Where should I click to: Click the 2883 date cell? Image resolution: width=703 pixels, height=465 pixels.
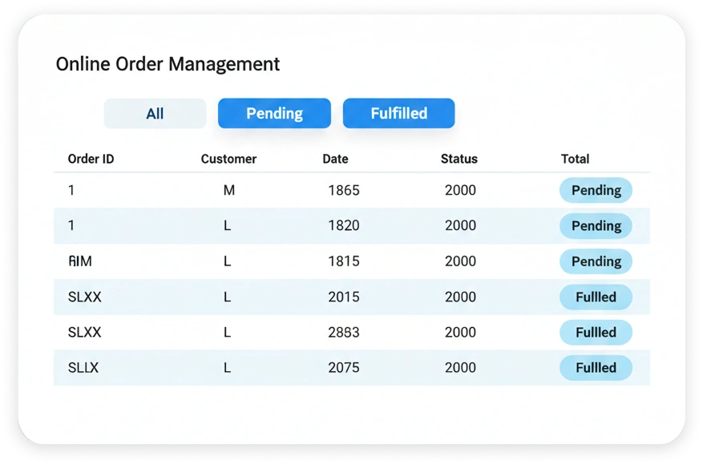(344, 332)
